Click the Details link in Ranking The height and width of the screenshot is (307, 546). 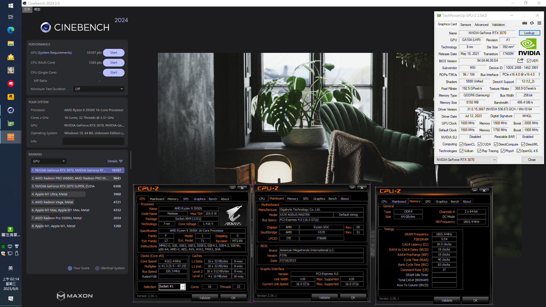click(x=112, y=161)
